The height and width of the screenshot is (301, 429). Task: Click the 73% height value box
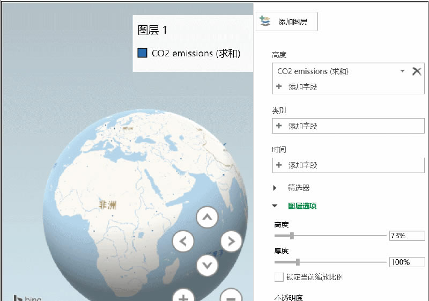407,236
